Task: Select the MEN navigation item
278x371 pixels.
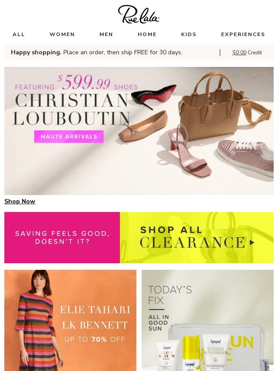Action: pos(106,34)
